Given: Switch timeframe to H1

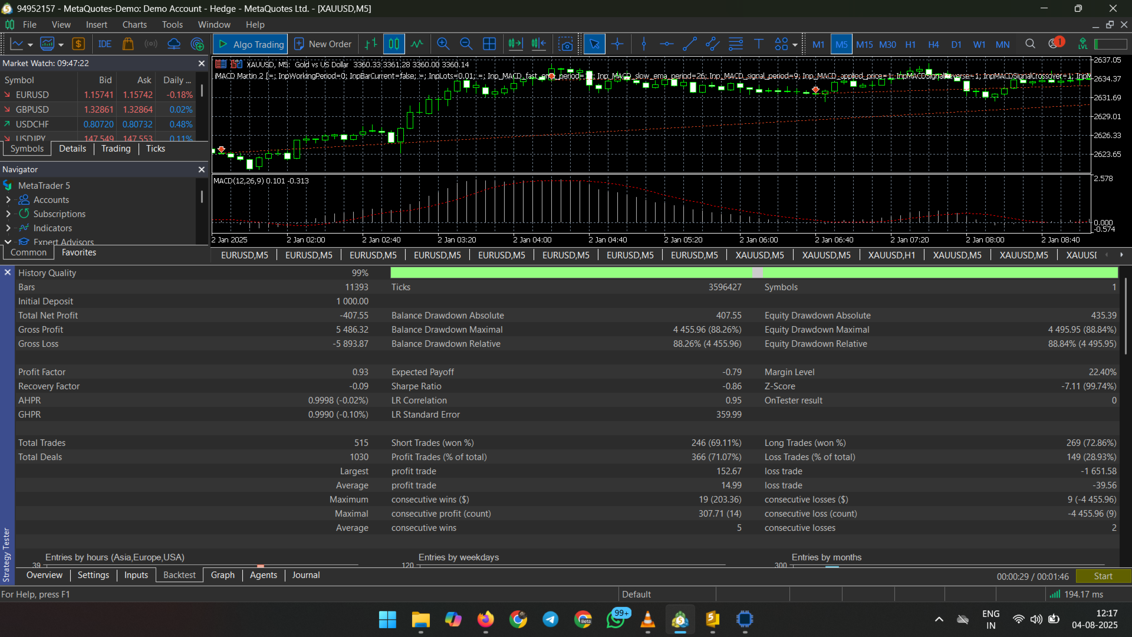Looking at the screenshot, I should click(910, 44).
